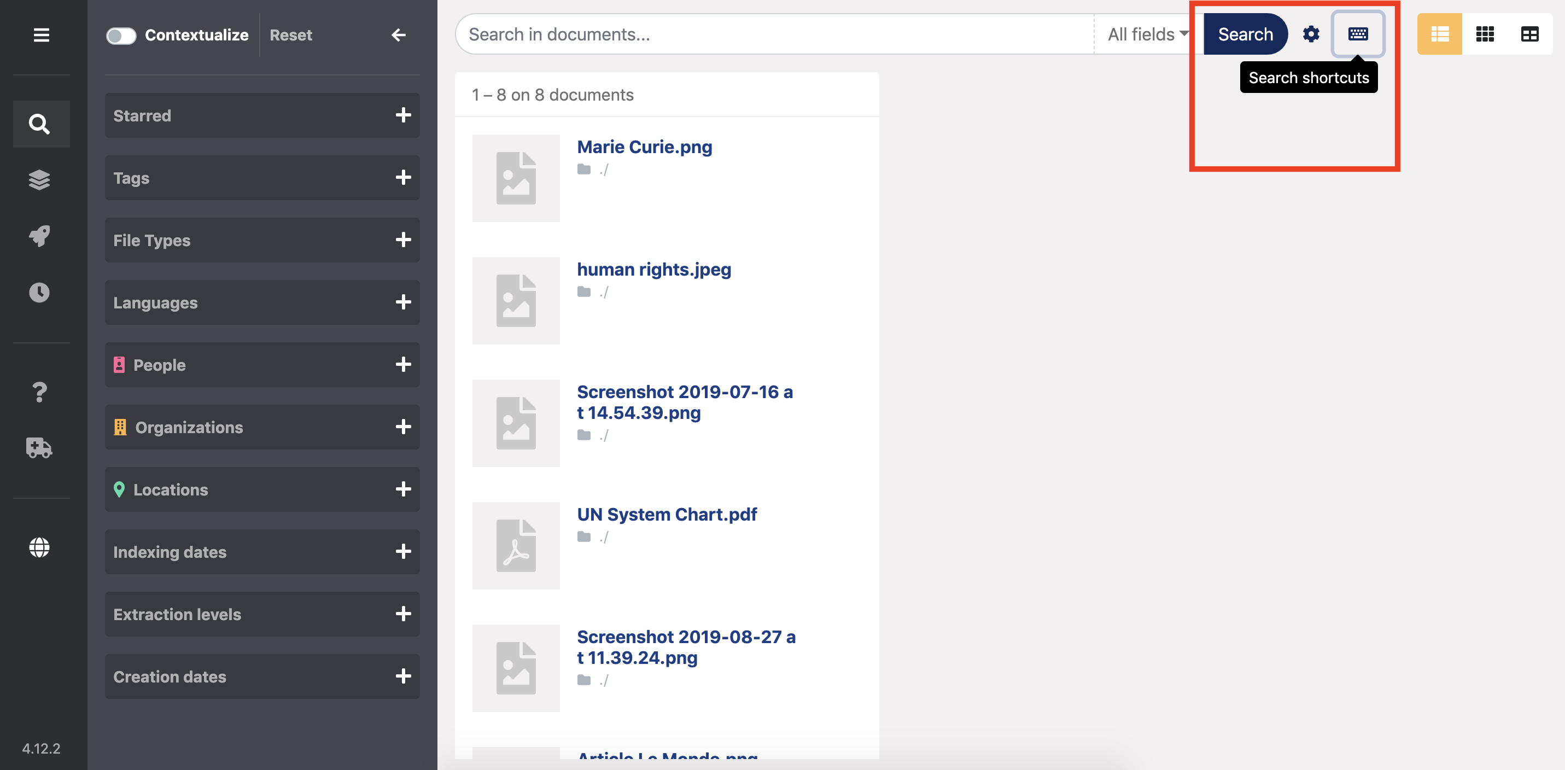Viewport: 1565px width, 770px height.
Task: Click UN System Chart PDF thumbnail
Action: pyautogui.click(x=516, y=546)
